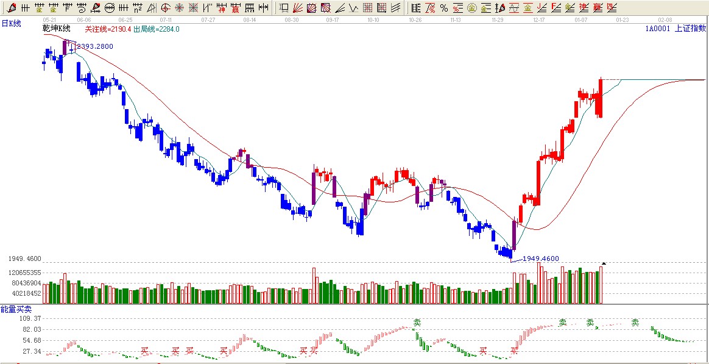Select the red circle crosshair tool
Image resolution: width=709 pixels, height=364 pixels.
point(165,8)
